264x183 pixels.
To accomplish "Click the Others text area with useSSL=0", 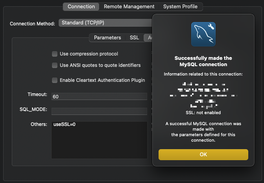I will tap(99, 140).
